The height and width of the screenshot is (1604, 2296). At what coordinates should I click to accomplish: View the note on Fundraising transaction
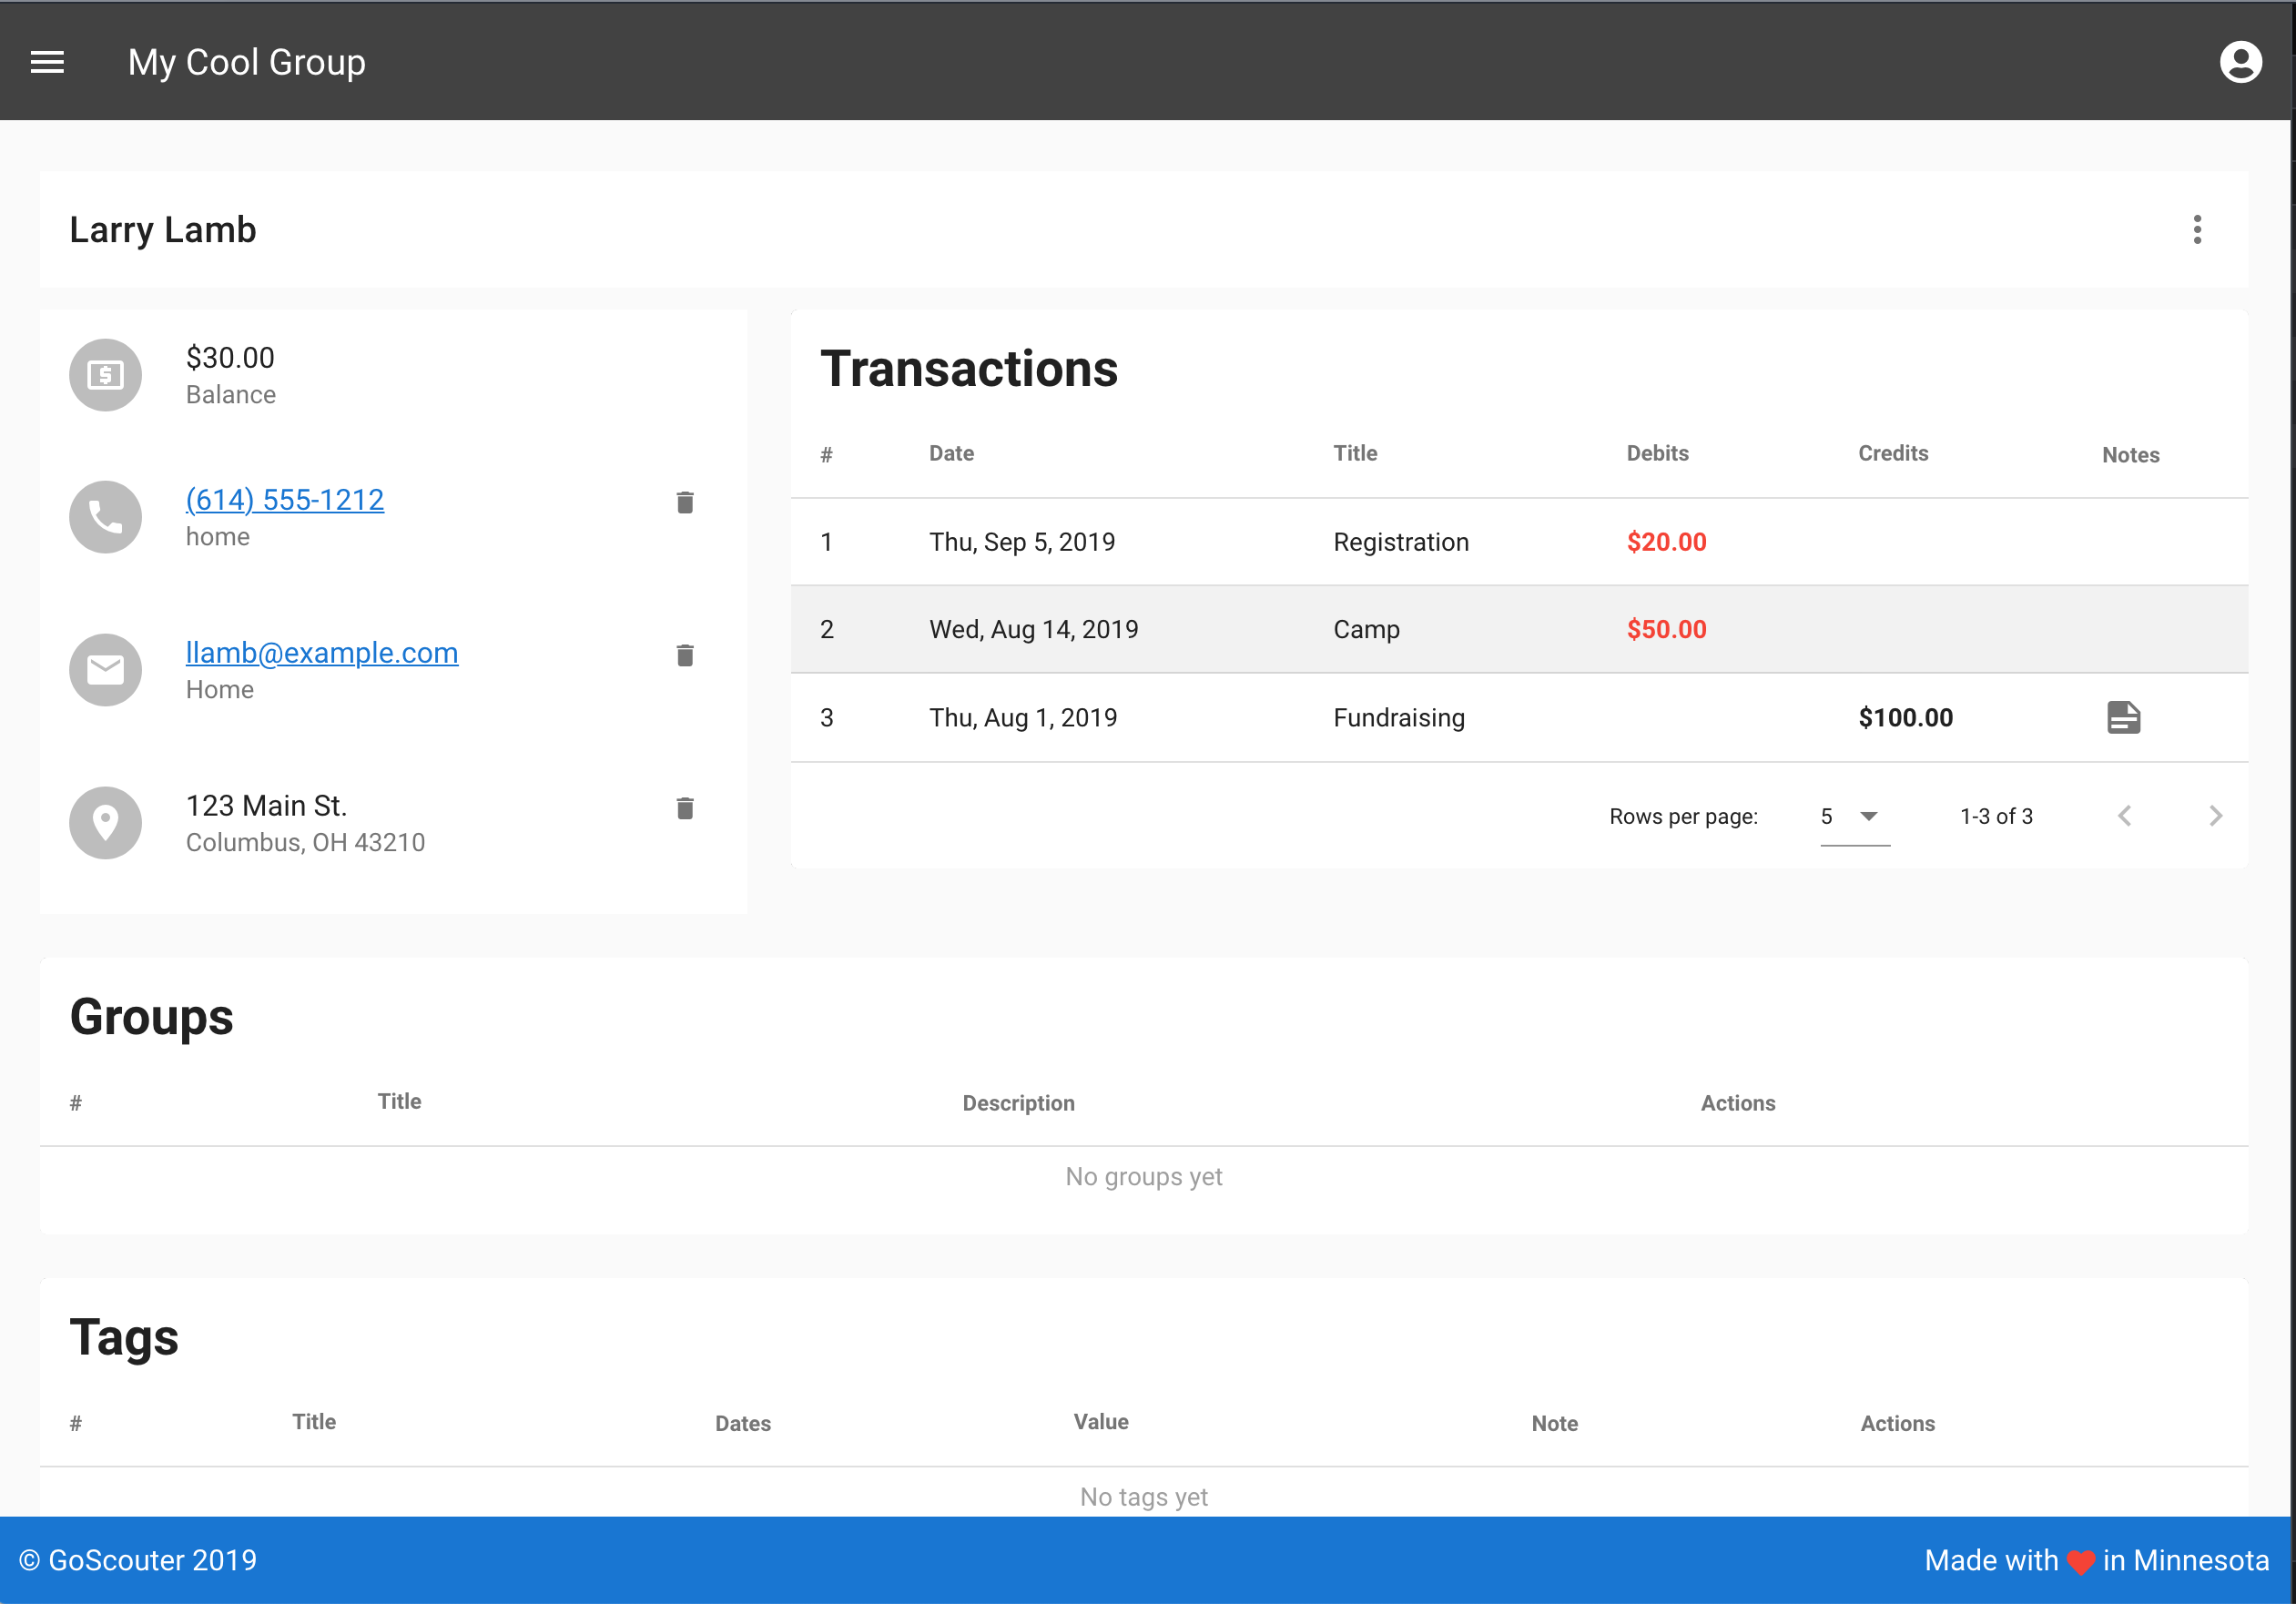coord(2123,717)
